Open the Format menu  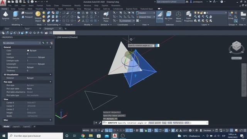pos(40,5)
